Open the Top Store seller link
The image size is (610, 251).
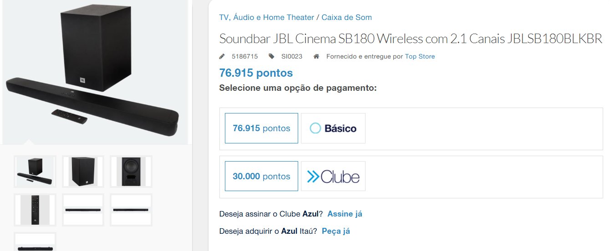coord(420,57)
